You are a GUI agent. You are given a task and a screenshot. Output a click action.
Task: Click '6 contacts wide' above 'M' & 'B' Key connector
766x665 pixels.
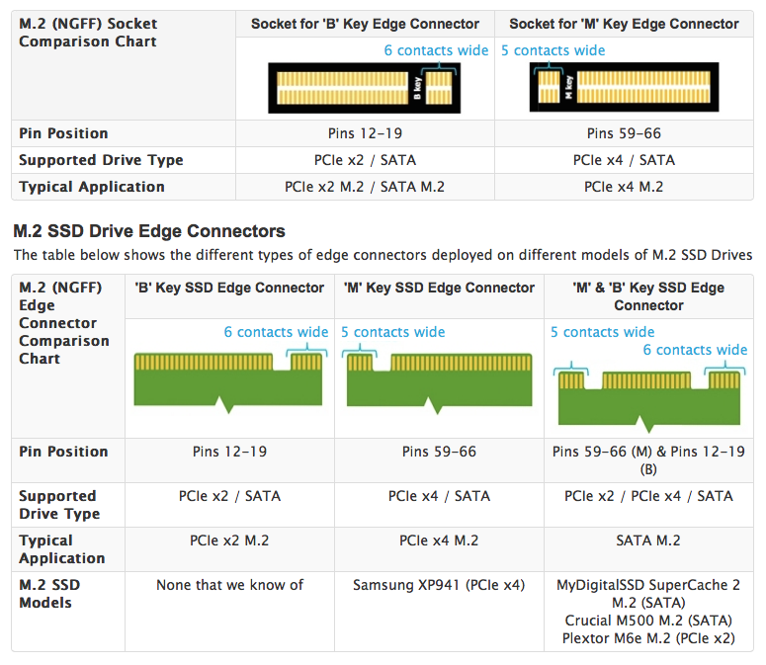tap(695, 350)
